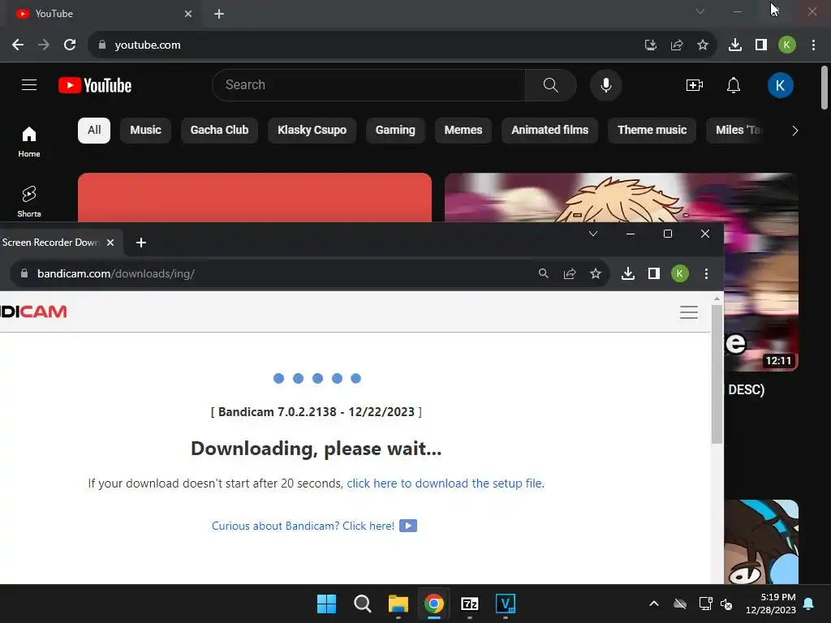Open File Explorer from taskbar
Viewport: 831px width, 623px height.
[398, 604]
